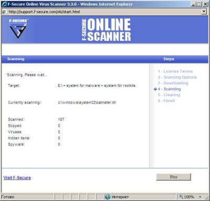Click the bullet marker beside step 4
This screenshot has height=201, width=210.
[155, 89]
